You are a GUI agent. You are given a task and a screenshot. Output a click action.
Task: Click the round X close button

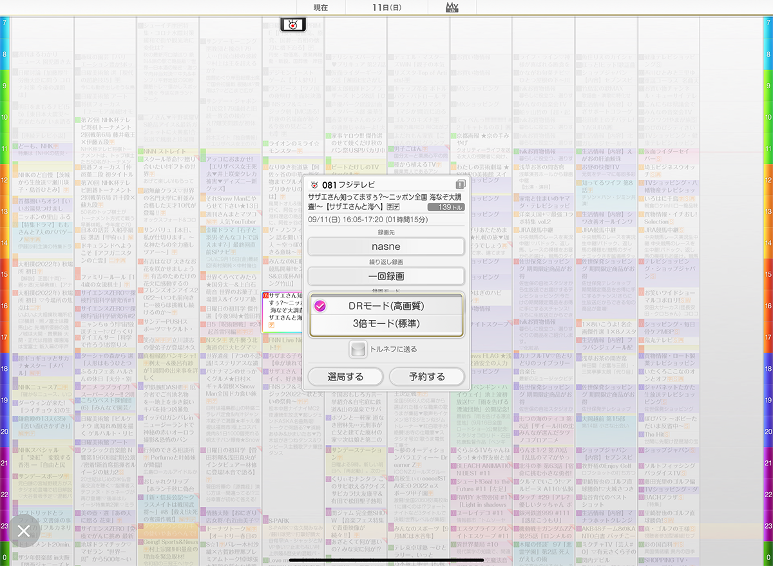(x=24, y=531)
